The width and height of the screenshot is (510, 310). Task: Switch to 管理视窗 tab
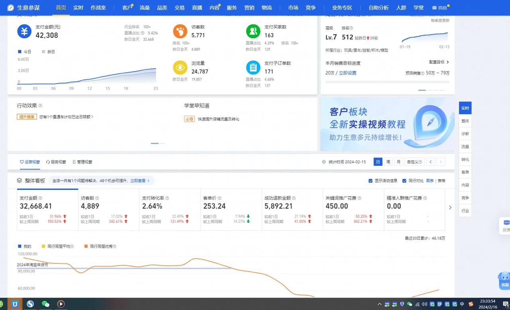coord(82,162)
